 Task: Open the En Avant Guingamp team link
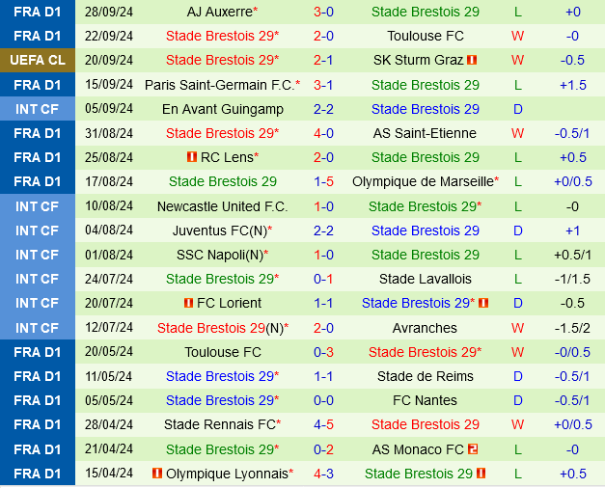[x=222, y=109]
